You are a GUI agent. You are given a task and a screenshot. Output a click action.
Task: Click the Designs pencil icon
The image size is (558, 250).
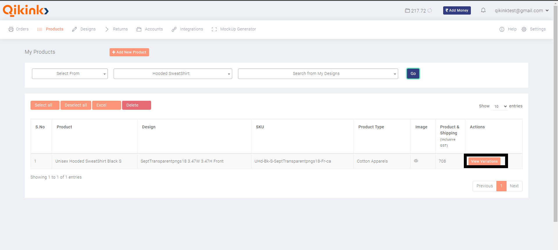click(74, 29)
